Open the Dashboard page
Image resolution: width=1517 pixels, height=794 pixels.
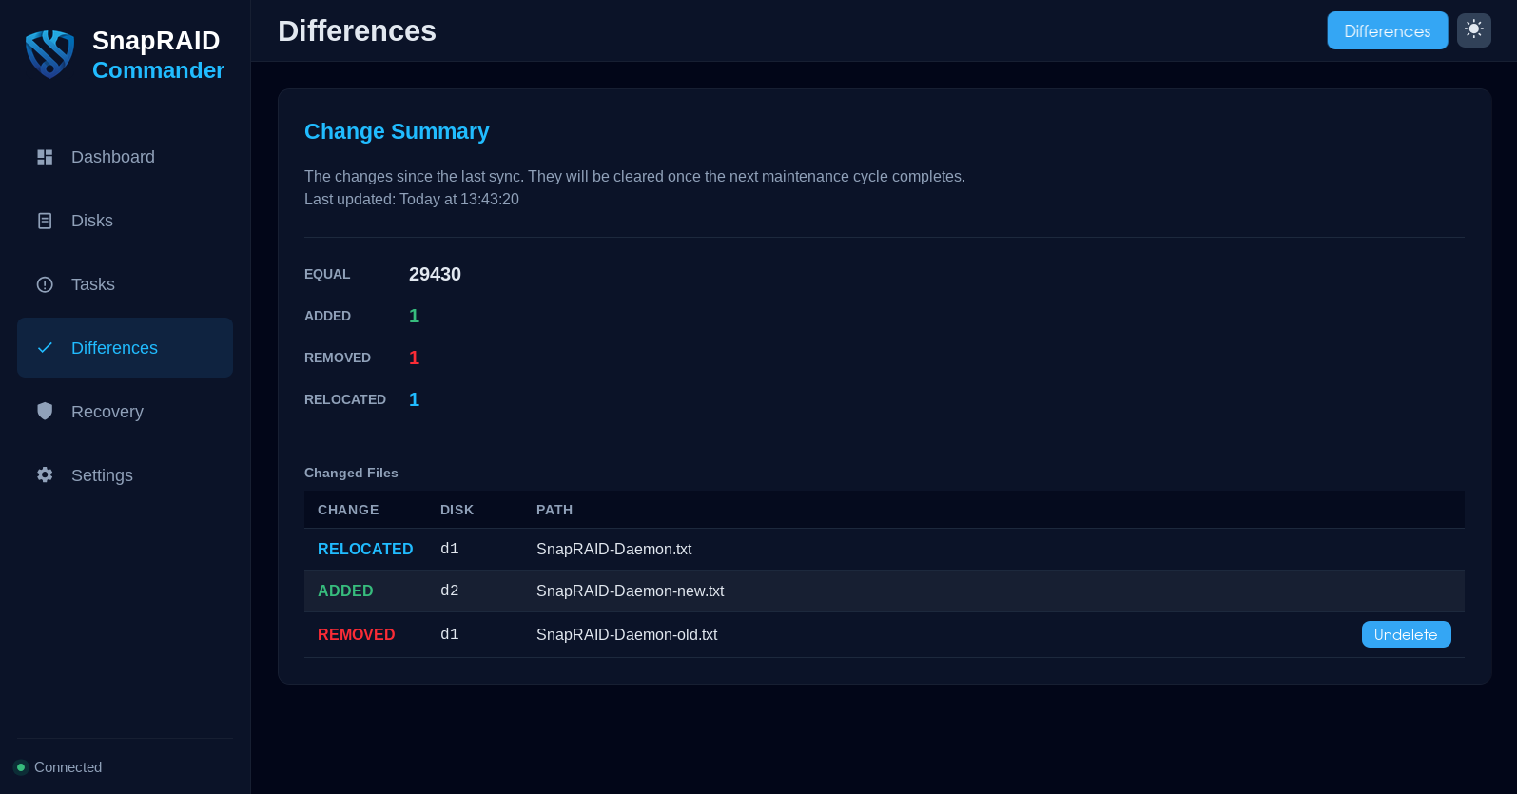click(112, 157)
